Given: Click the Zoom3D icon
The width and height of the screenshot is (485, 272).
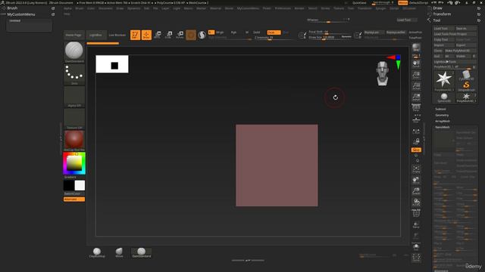Looking at the screenshot, I should click(x=416, y=191).
